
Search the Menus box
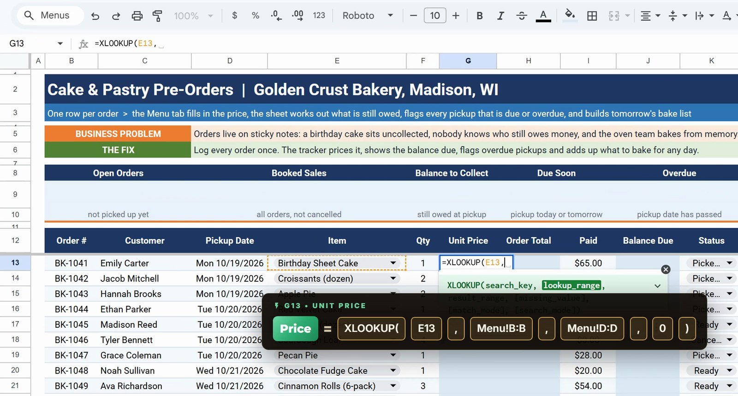coord(50,15)
